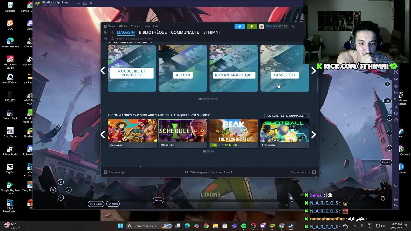411x231 pixels.
Task: Open Steam notifications bell
Action: 252,26
